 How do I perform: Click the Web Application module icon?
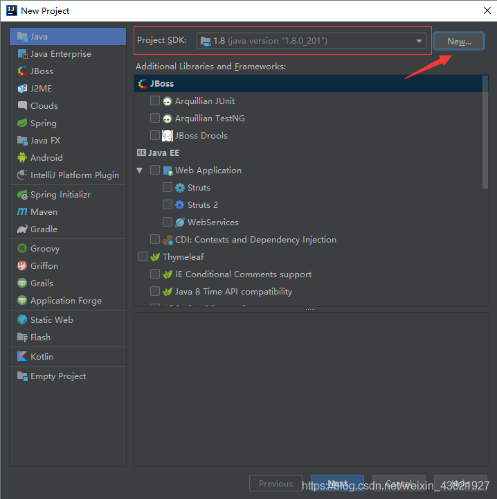[x=168, y=170]
